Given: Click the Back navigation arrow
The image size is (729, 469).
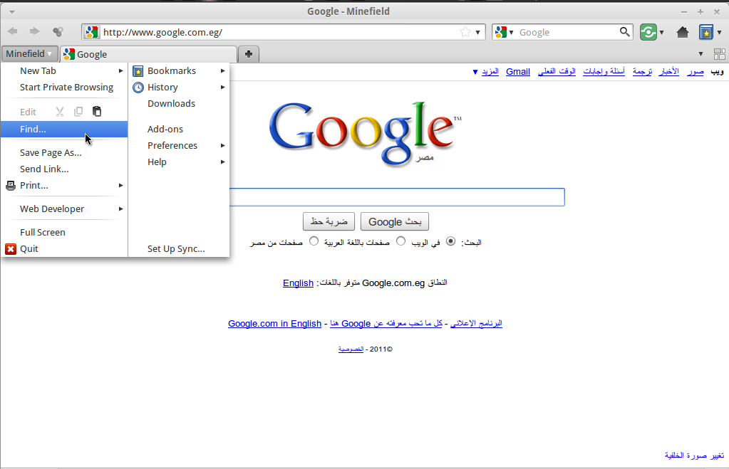Looking at the screenshot, I should (x=13, y=31).
